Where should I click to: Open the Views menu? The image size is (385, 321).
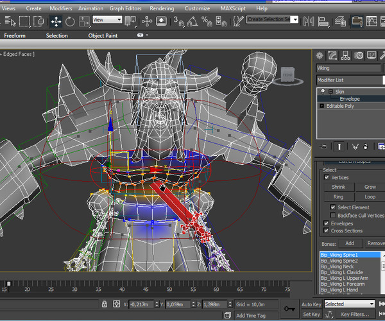(x=8, y=8)
